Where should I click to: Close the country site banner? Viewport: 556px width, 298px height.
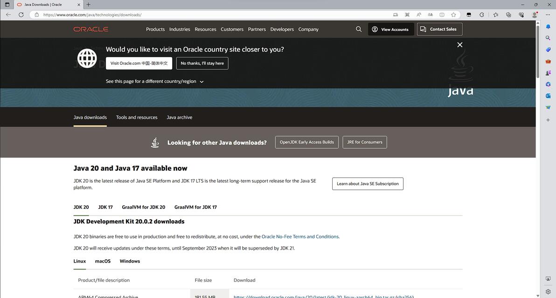click(459, 45)
